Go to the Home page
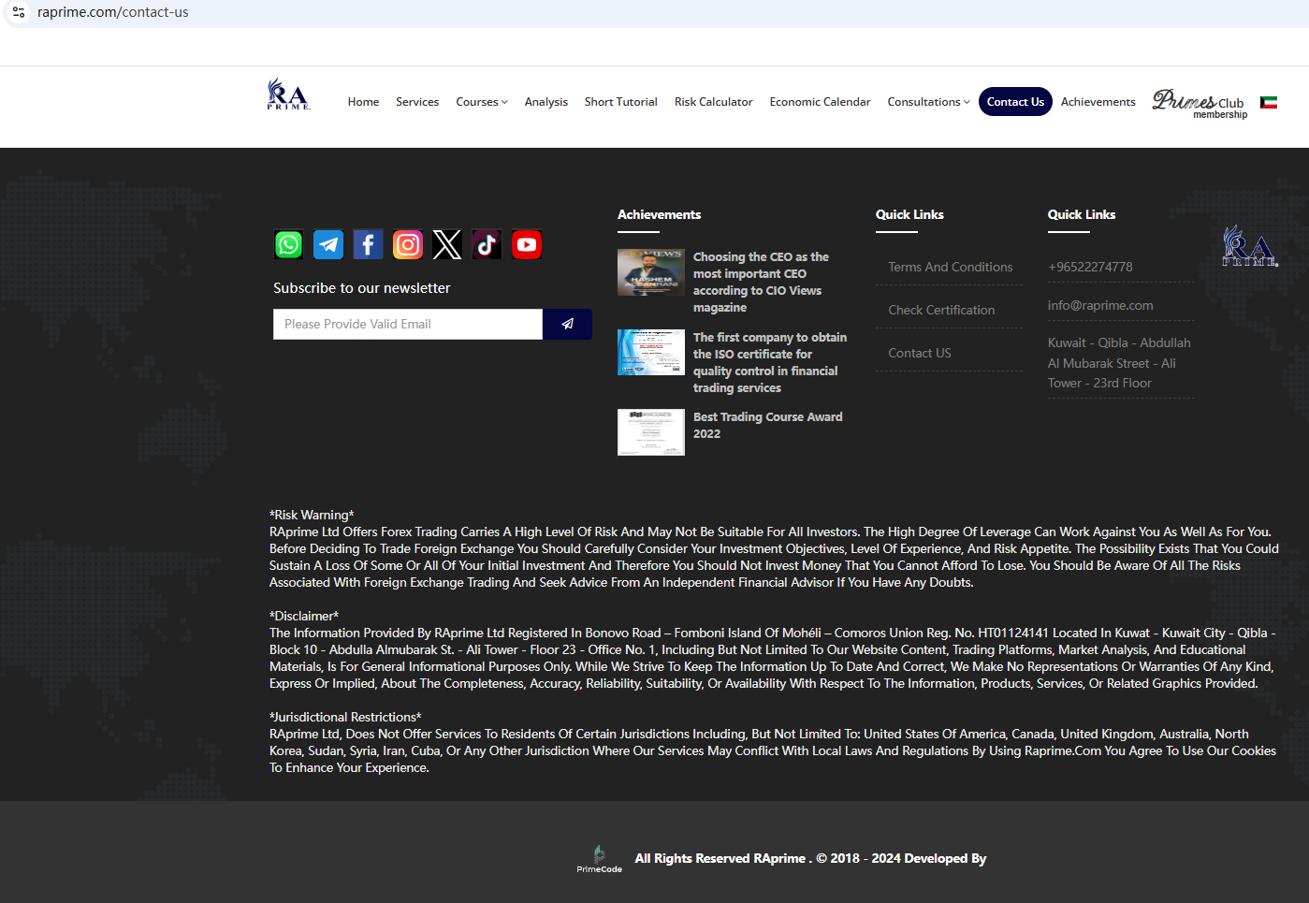Screen dimensions: 1309x903 363,102
